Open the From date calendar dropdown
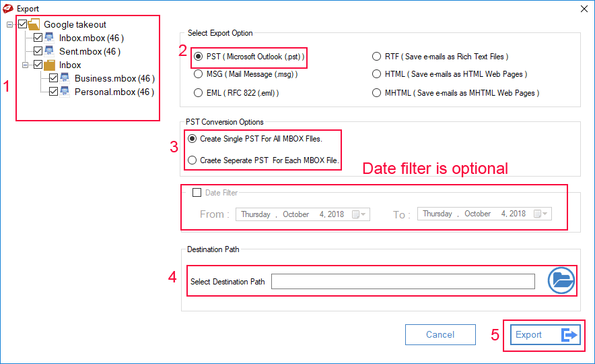The width and height of the screenshot is (595, 364). (x=359, y=214)
